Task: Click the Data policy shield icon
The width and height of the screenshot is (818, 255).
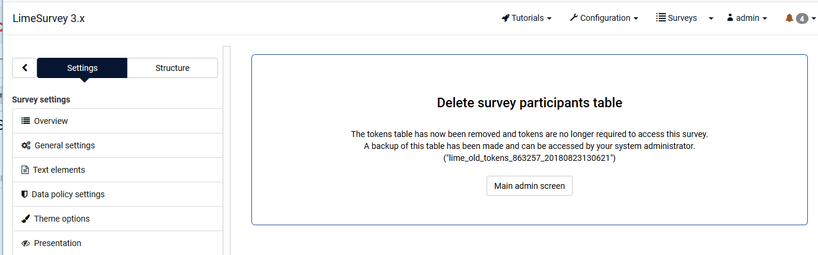Action: click(x=24, y=194)
